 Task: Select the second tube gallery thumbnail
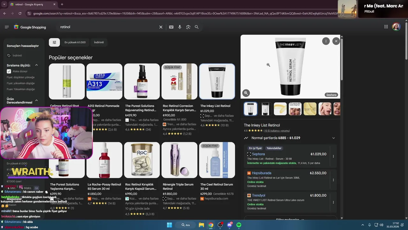[x=266, y=109]
